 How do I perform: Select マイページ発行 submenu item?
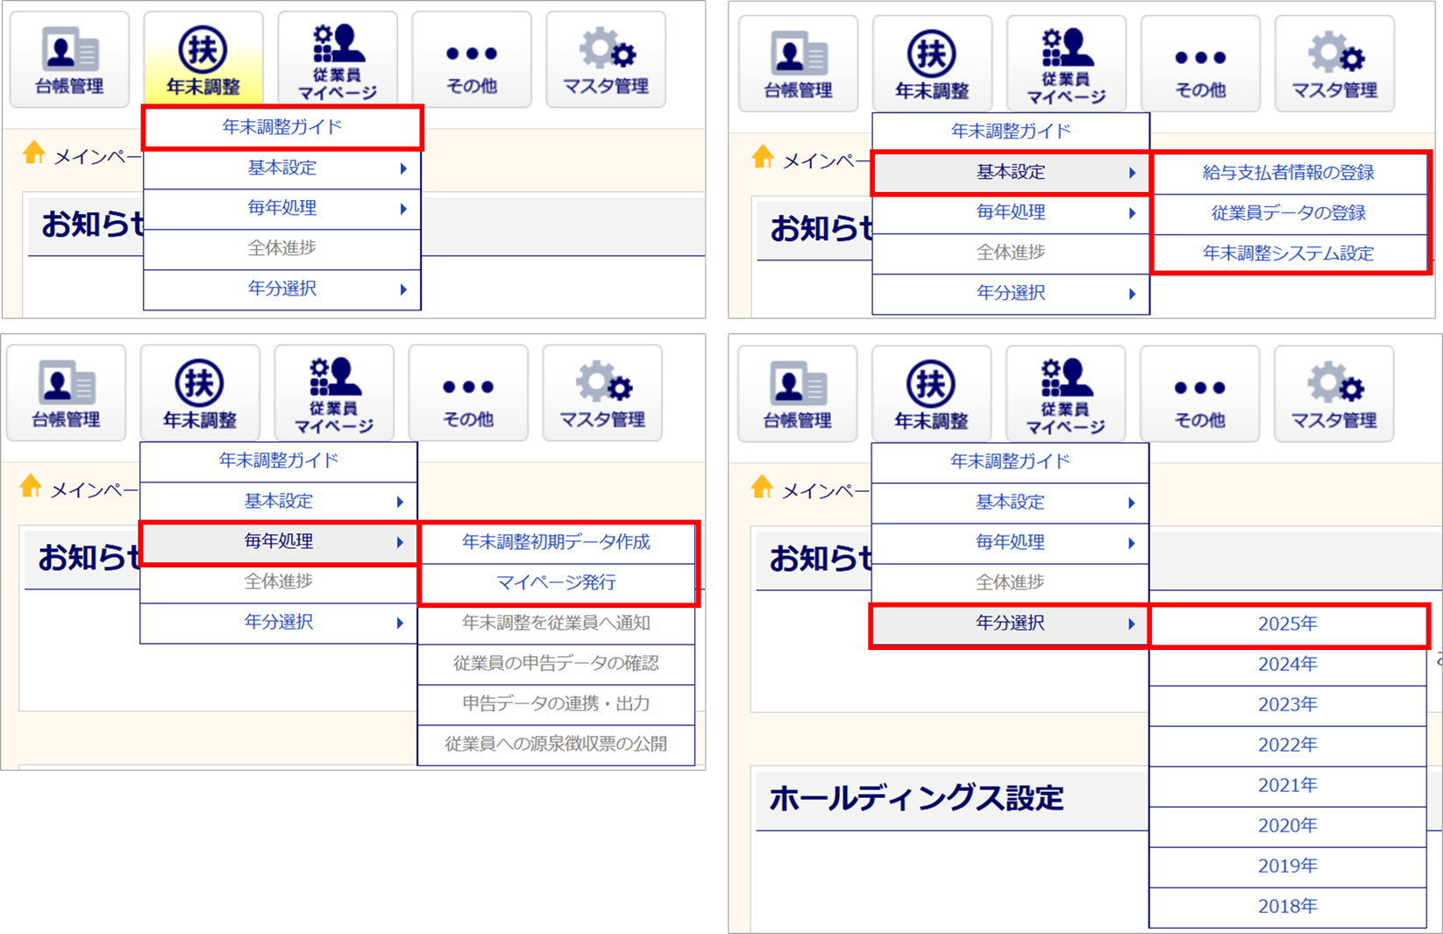pos(557,582)
